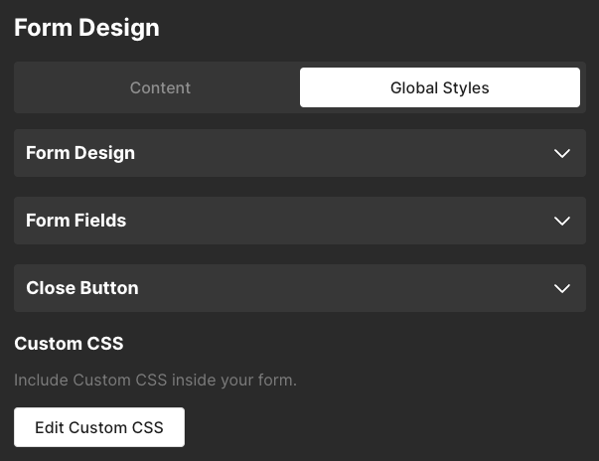Click the 'Include Custom CSS inside your form' text
Viewport: 599px width, 461px height.
[155, 380]
